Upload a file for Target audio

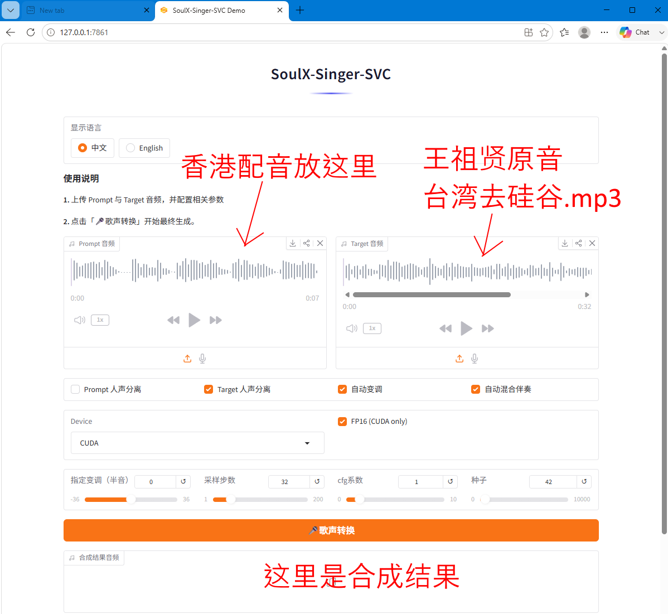[459, 359]
